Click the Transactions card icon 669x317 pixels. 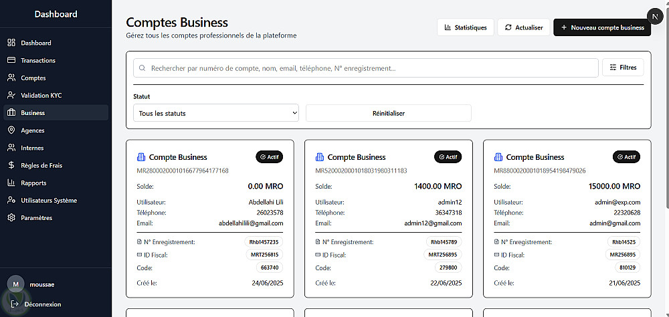[11, 60]
